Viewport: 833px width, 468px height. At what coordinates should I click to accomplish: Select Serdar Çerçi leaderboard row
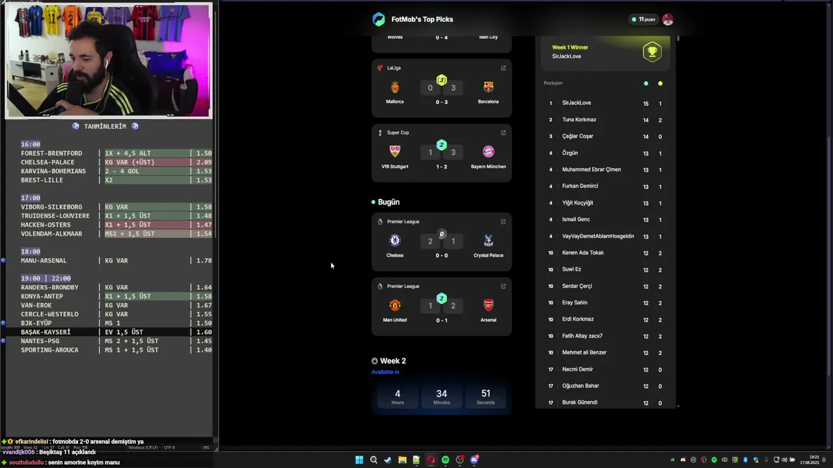pos(605,286)
